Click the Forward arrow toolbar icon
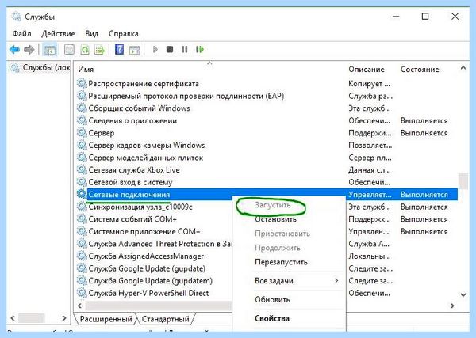 [29, 49]
